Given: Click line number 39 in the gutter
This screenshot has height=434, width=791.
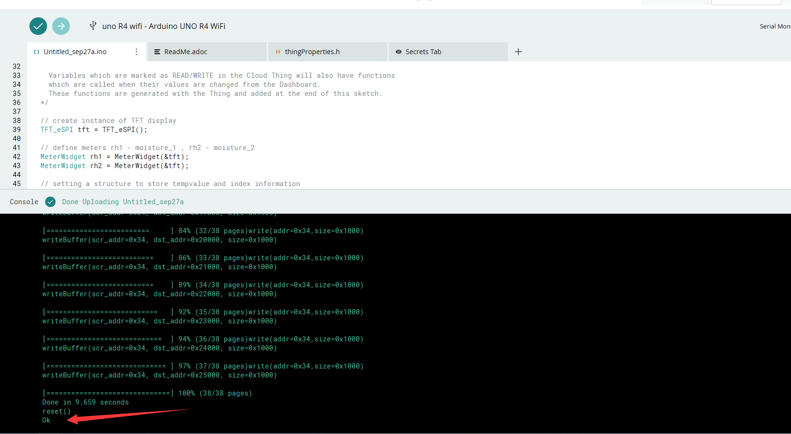Looking at the screenshot, I should [17, 130].
